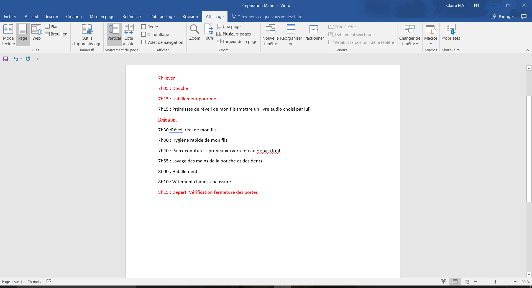Check Volet de navigation option
This screenshot has width=532, height=288.
[x=144, y=42]
